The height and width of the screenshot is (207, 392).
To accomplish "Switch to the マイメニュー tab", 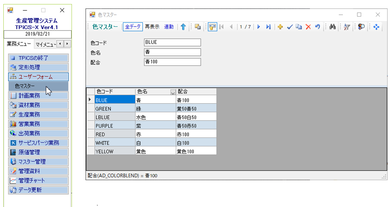I will click(45, 44).
